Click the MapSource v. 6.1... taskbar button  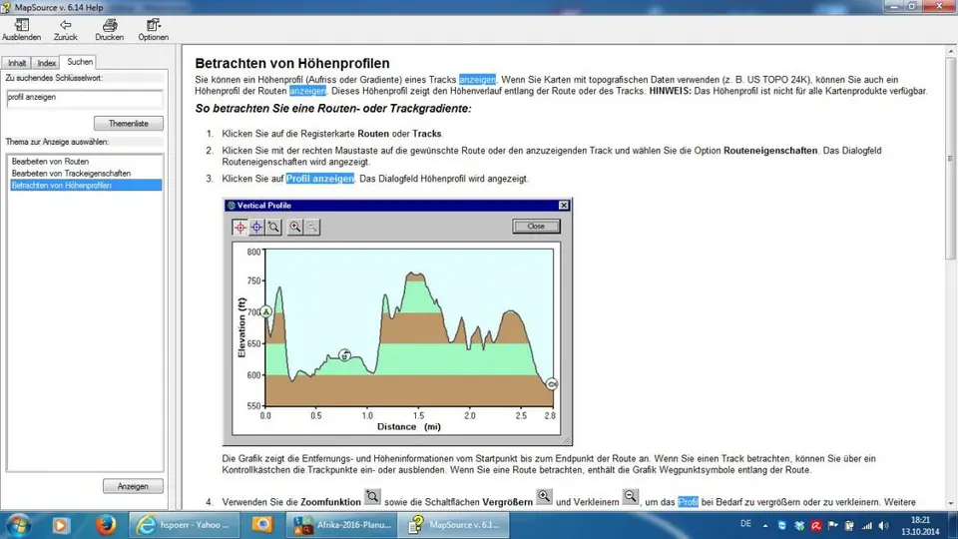pos(453,525)
